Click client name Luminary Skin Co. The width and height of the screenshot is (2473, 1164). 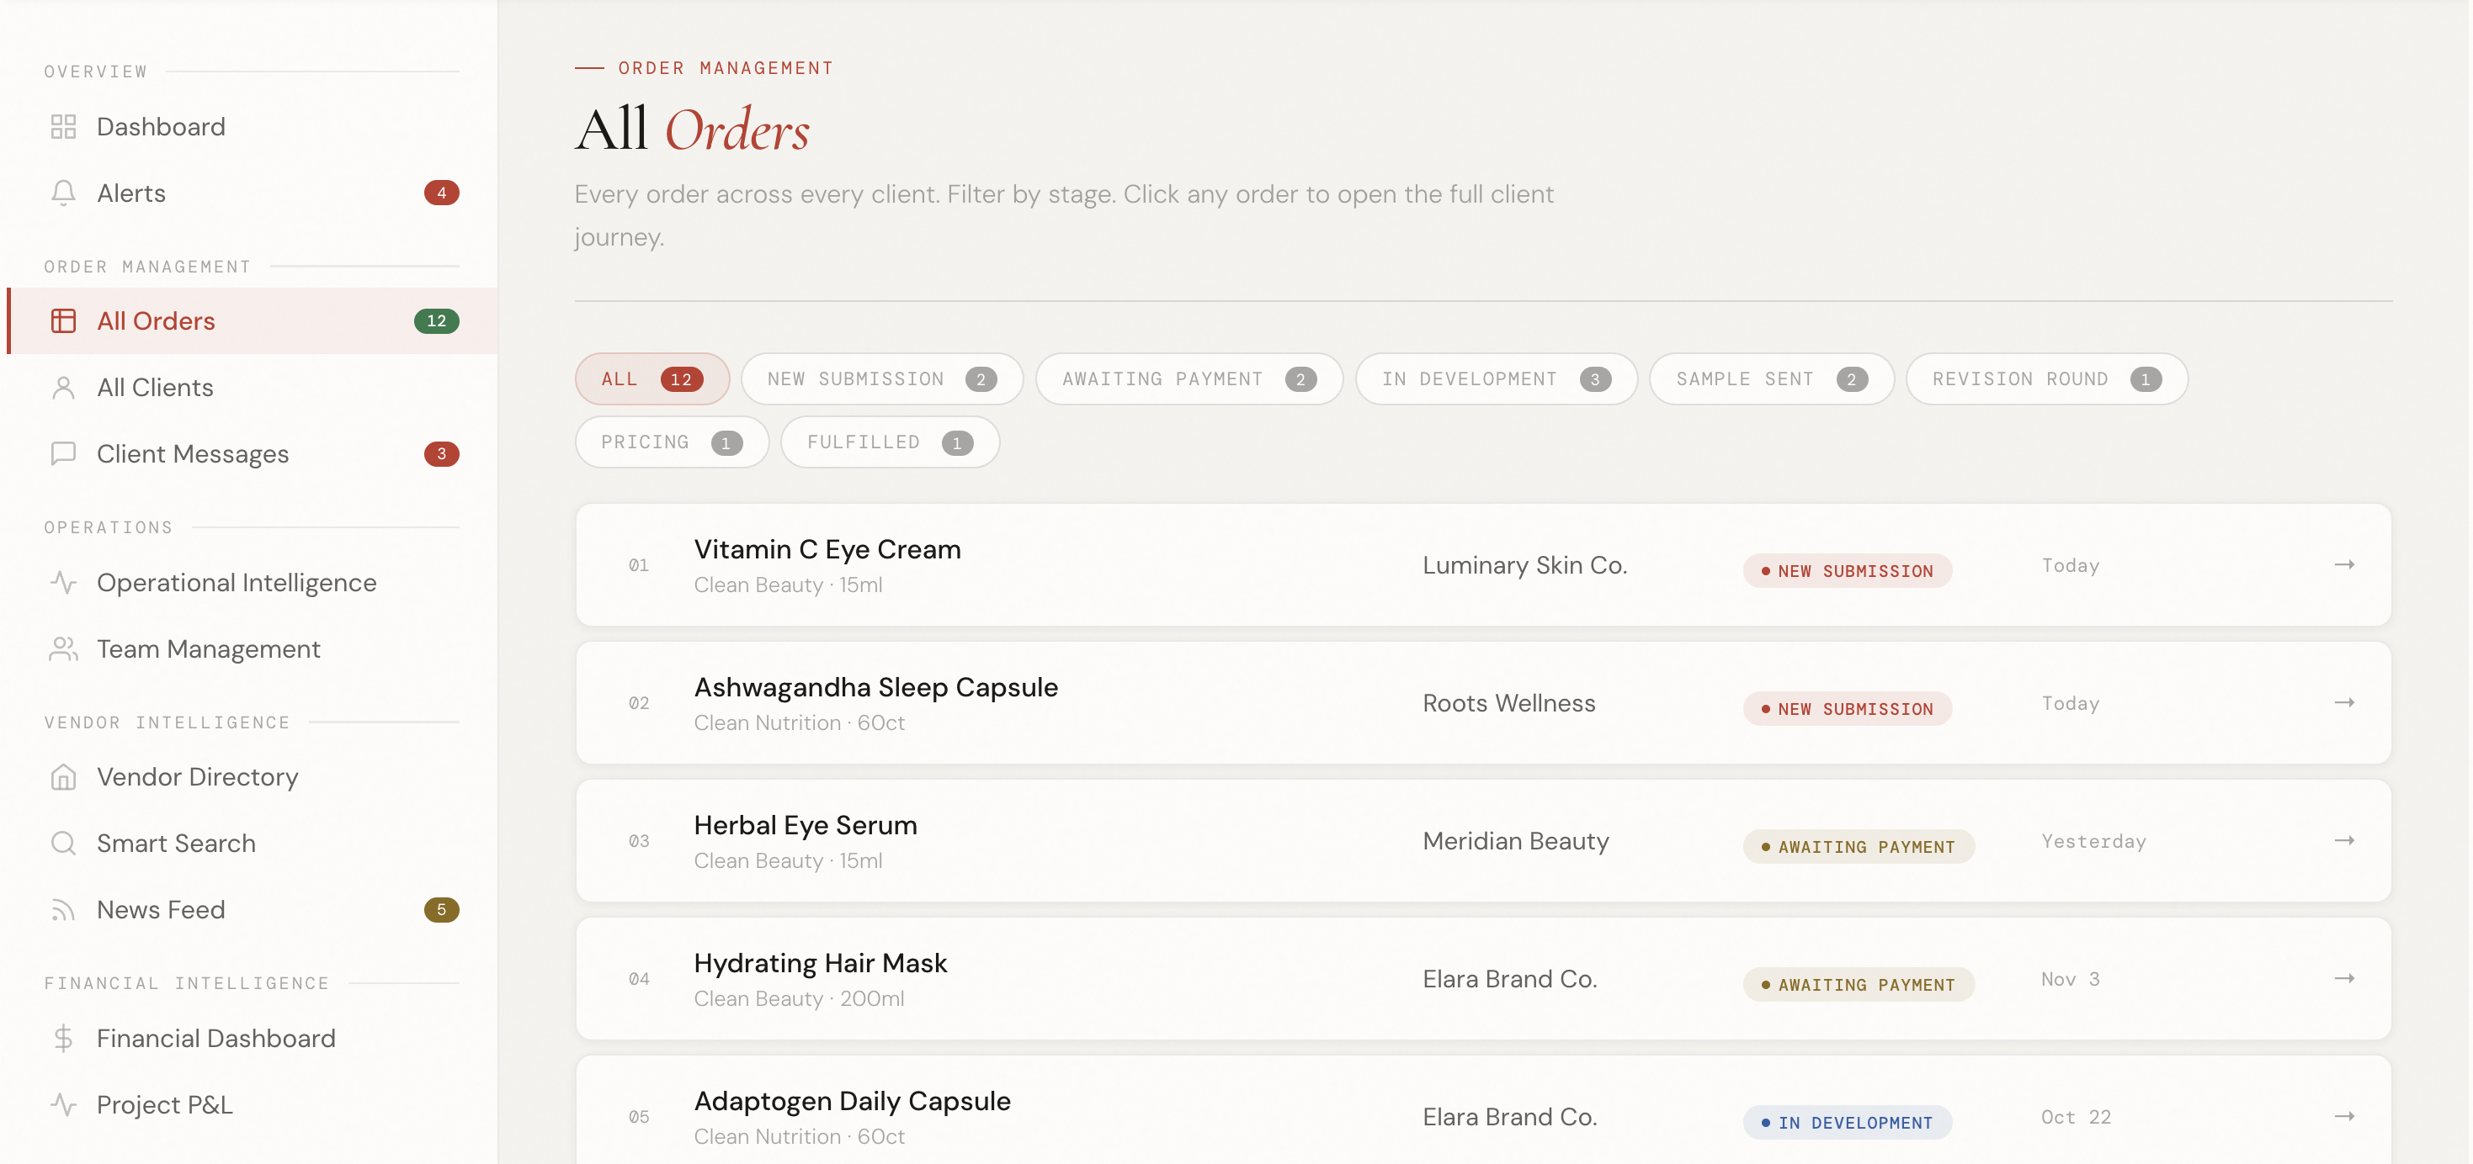point(1524,565)
